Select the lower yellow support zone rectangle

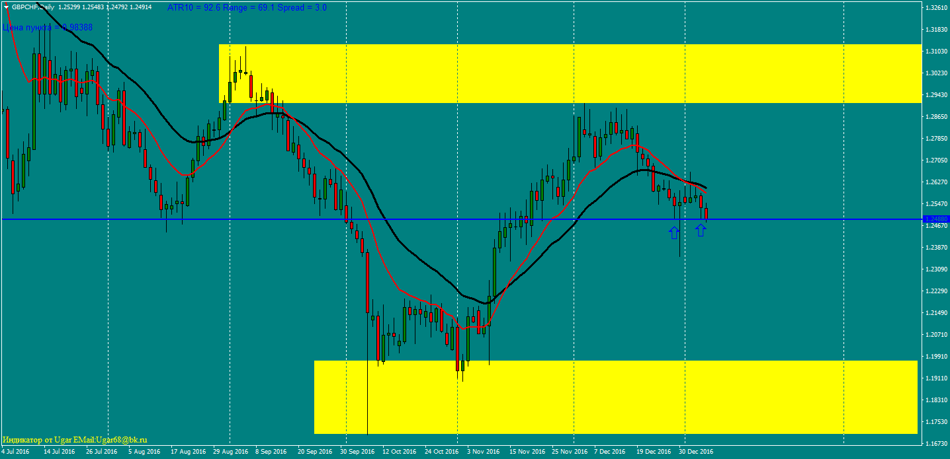point(616,397)
